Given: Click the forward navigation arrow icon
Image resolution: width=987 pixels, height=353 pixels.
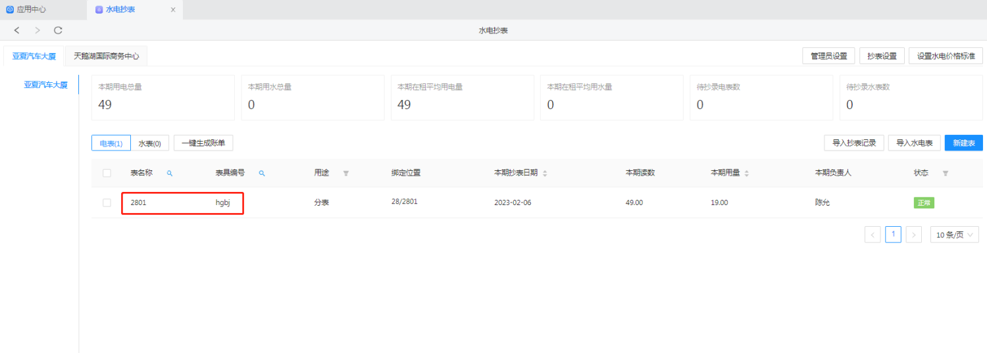Looking at the screenshot, I should pos(38,30).
